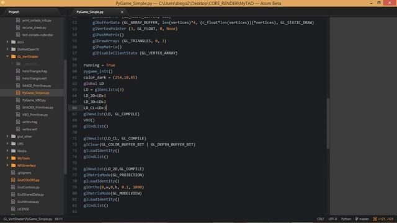
Task: Open the LICENSE file
Action: 23,209
